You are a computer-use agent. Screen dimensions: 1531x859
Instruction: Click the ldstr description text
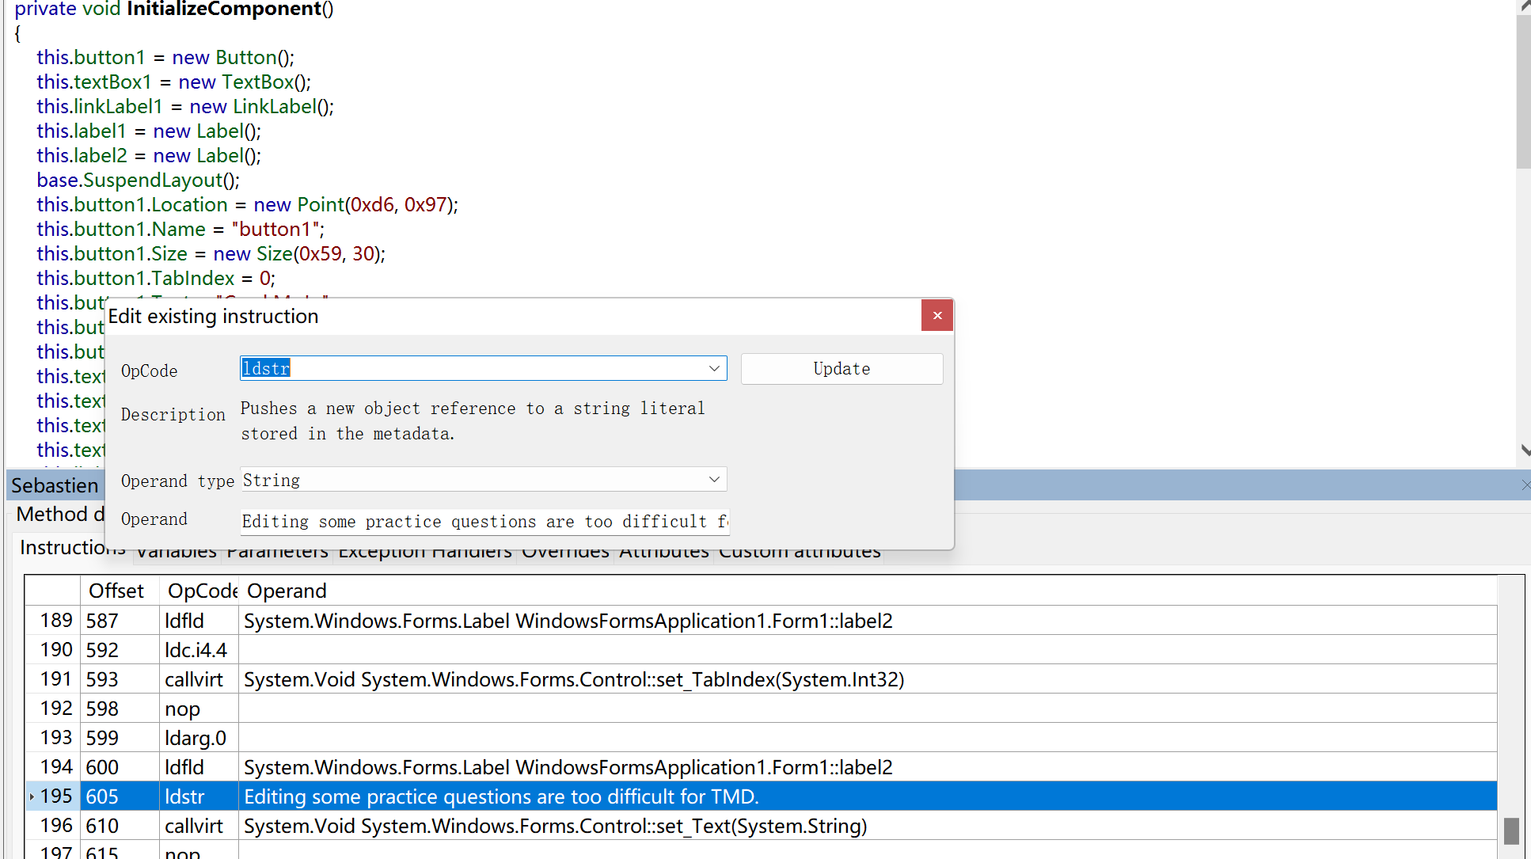[473, 421]
